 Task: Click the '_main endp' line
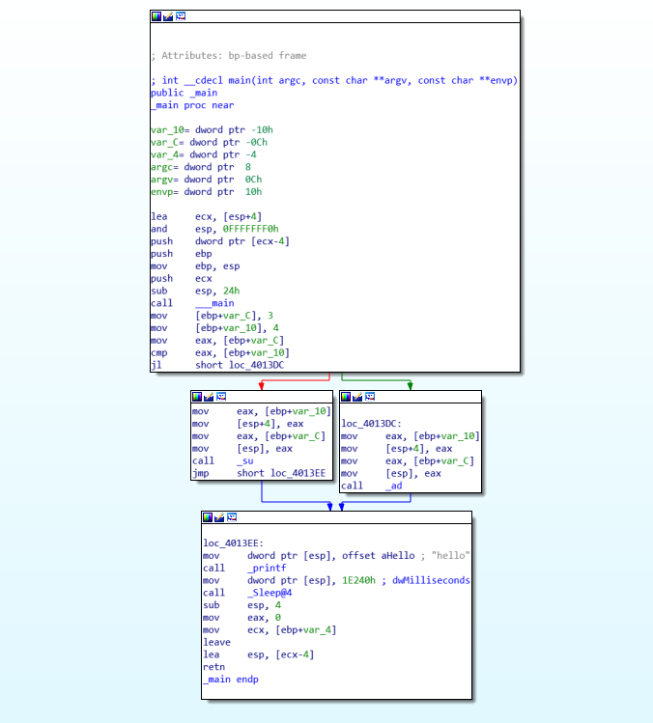point(231,680)
